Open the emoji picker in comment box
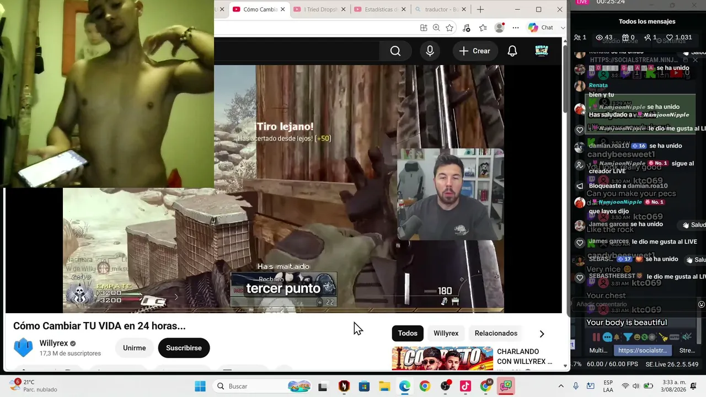This screenshot has height=397, width=706. pos(701,304)
